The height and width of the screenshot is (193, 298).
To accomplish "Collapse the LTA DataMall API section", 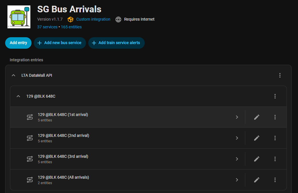I will (13, 75).
